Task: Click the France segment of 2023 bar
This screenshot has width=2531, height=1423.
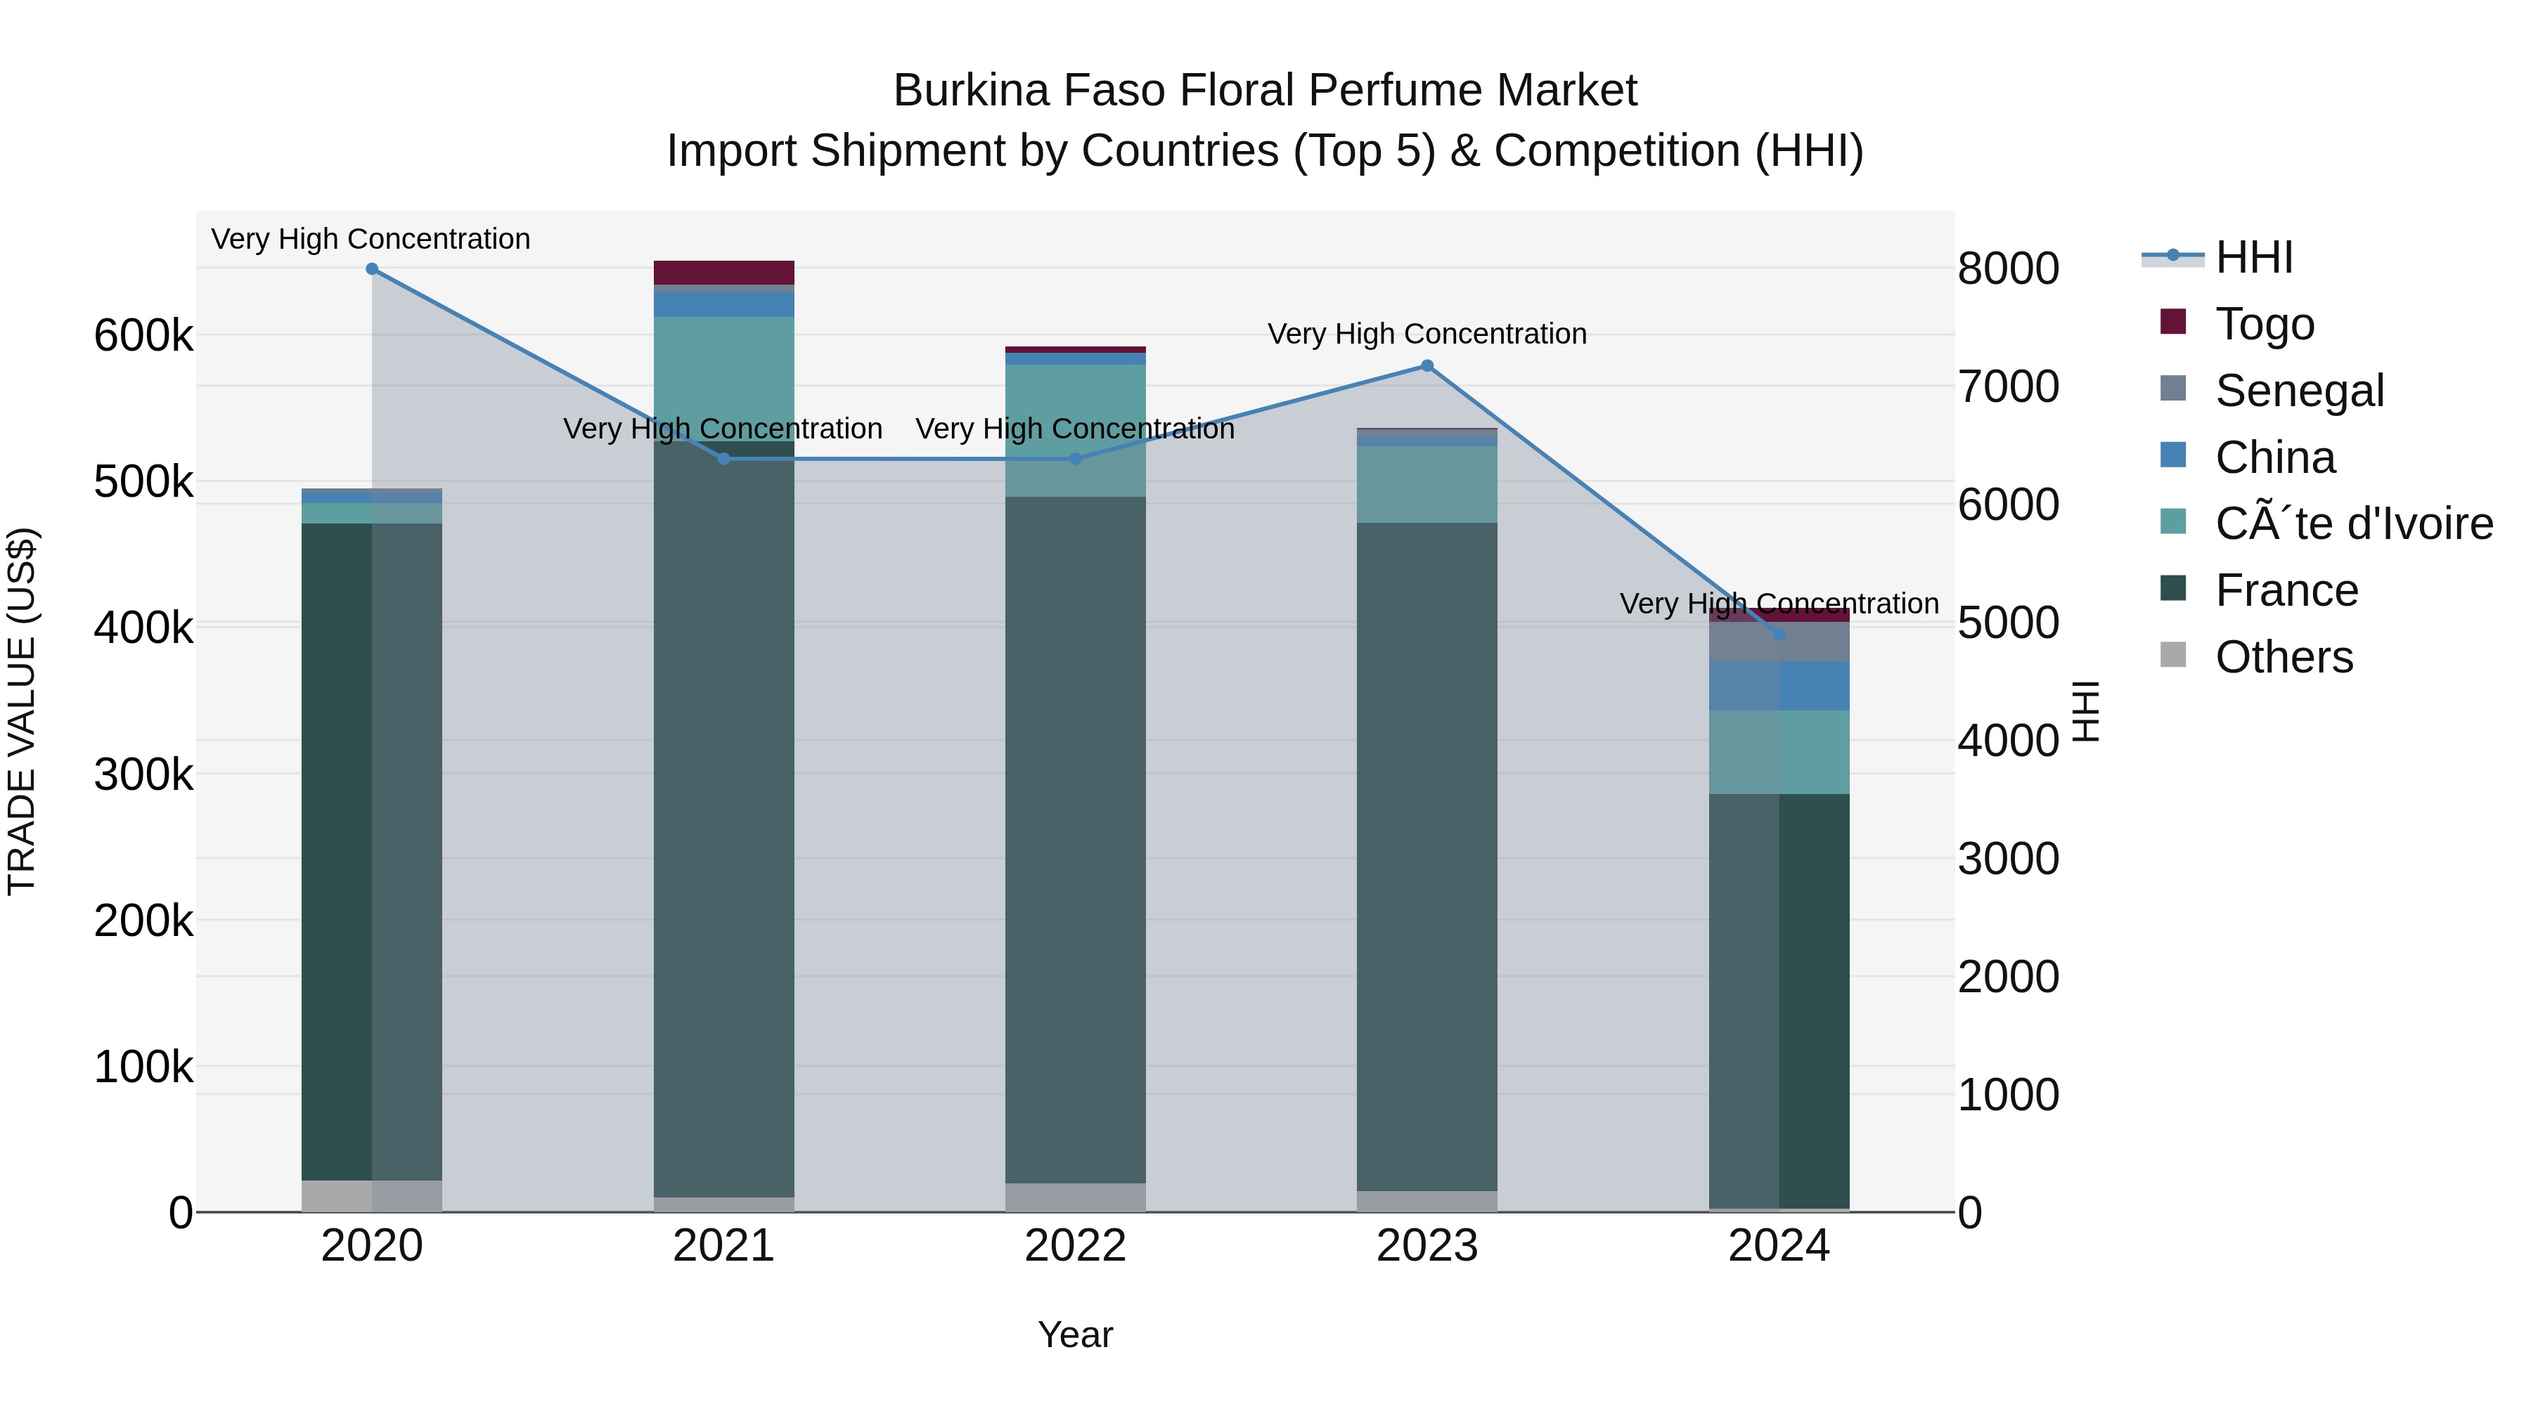Action: click(x=1428, y=857)
